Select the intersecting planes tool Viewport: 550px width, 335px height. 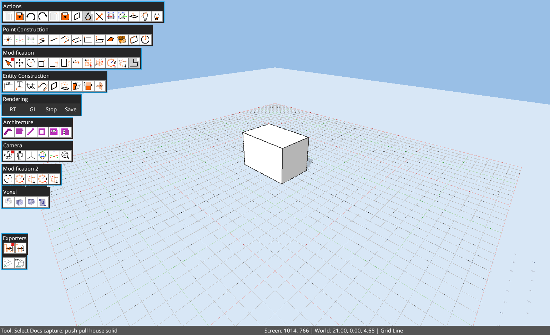pos(100,86)
